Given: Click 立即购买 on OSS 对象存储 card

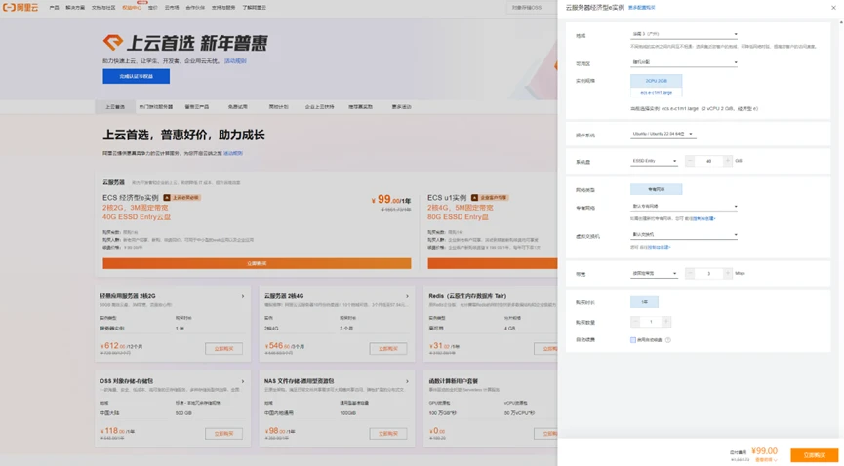Looking at the screenshot, I should point(223,434).
